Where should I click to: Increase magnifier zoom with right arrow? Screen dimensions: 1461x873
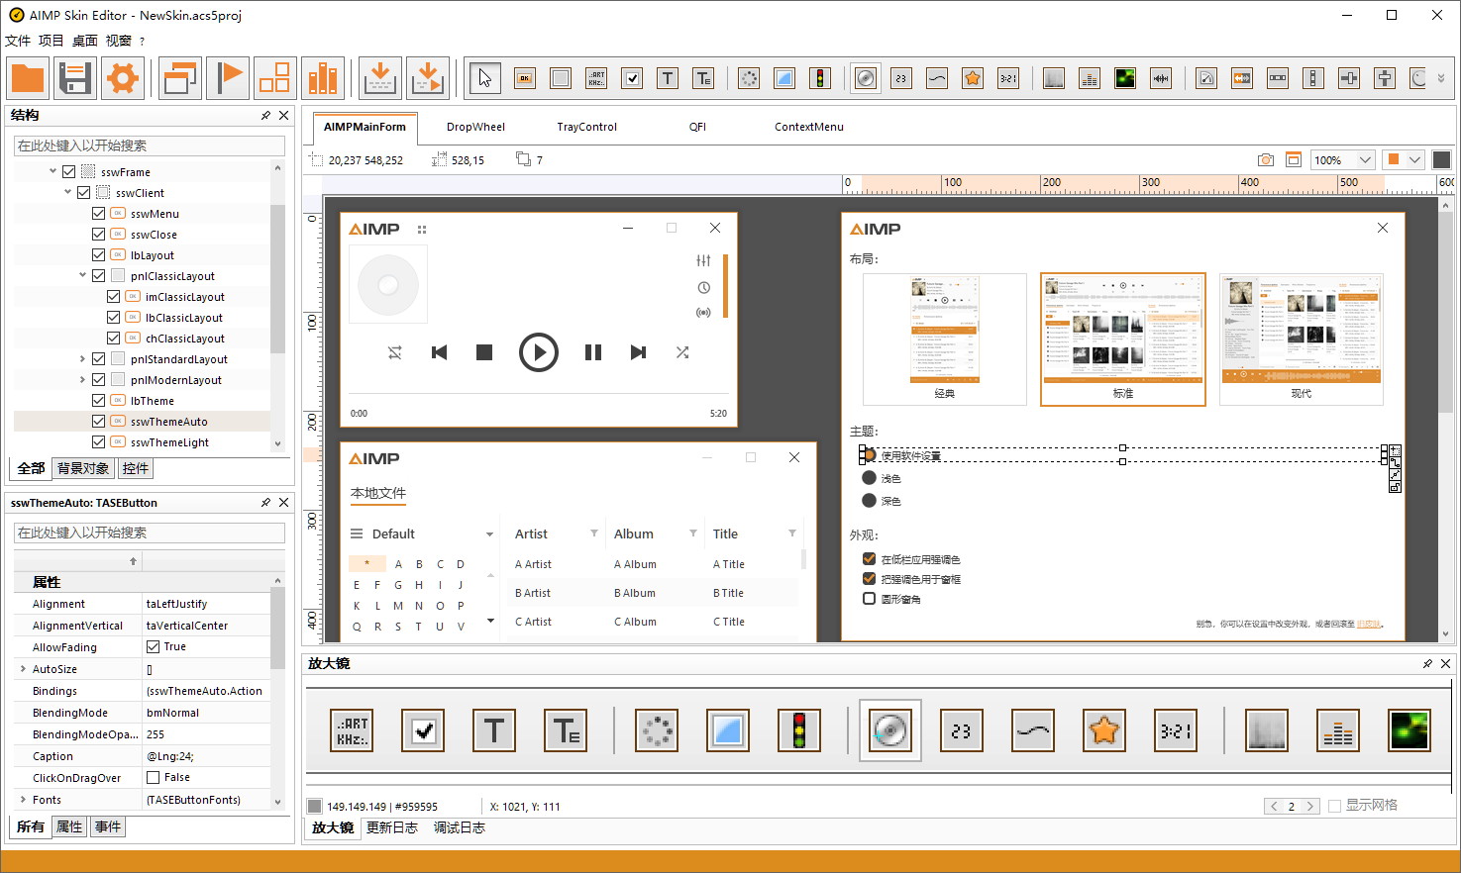(x=1309, y=806)
